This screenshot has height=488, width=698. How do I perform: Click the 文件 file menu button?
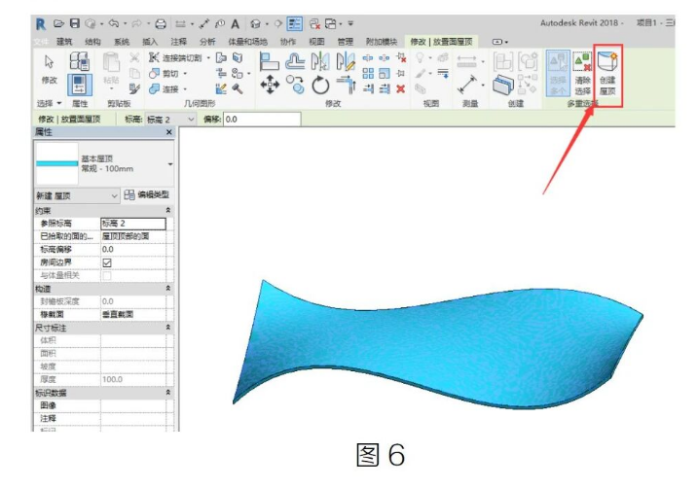[x=42, y=42]
